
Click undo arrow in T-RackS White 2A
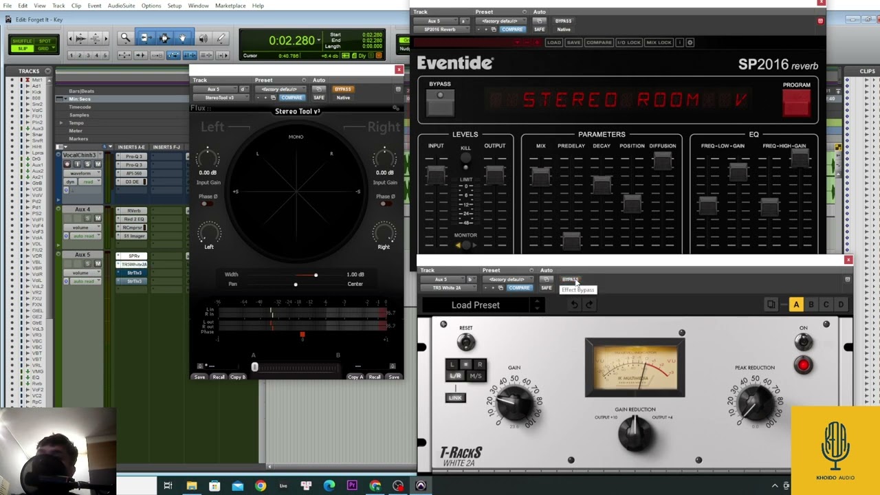[575, 305]
